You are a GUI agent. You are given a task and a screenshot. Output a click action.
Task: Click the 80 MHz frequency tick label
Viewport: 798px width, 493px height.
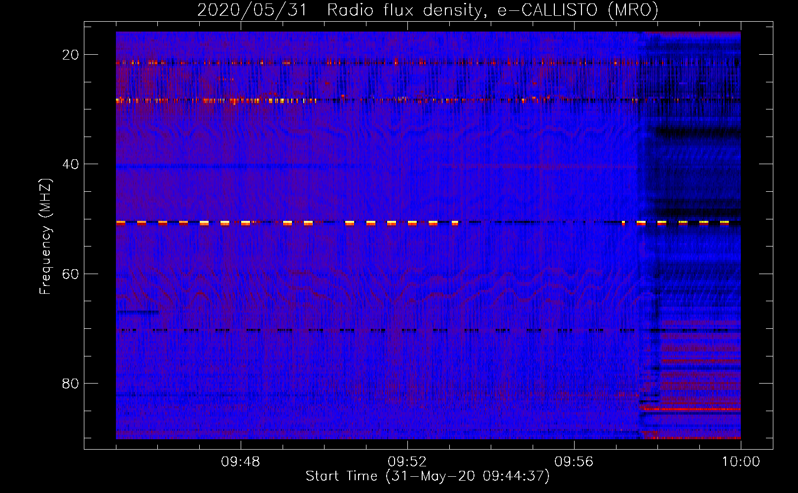pos(71,383)
